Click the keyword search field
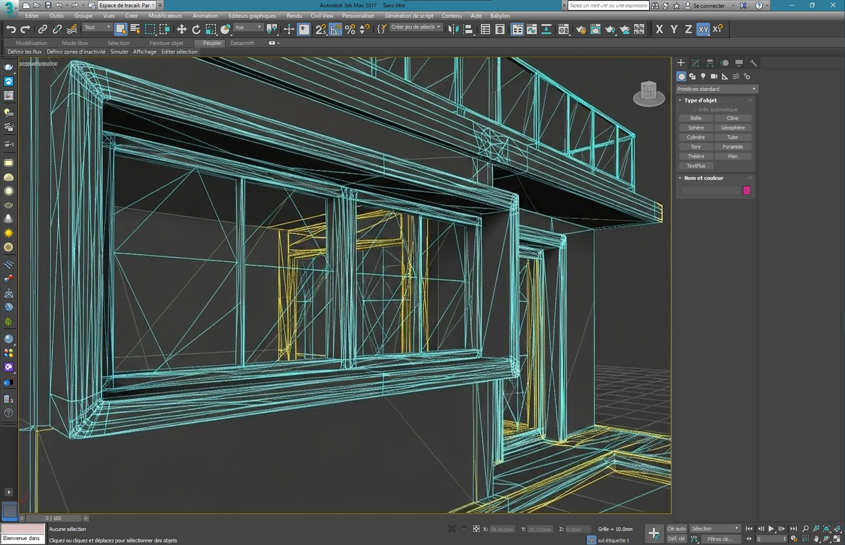Viewport: 845px width, 545px height. pyautogui.click(x=608, y=5)
